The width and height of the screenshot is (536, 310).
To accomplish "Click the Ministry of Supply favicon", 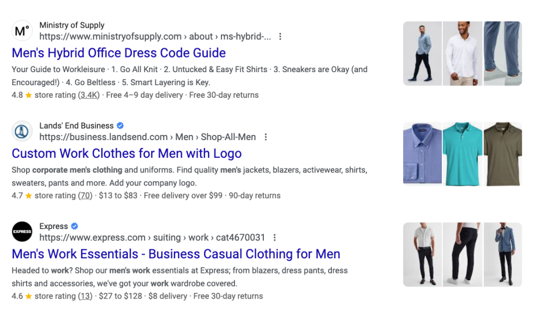I will (22, 30).
